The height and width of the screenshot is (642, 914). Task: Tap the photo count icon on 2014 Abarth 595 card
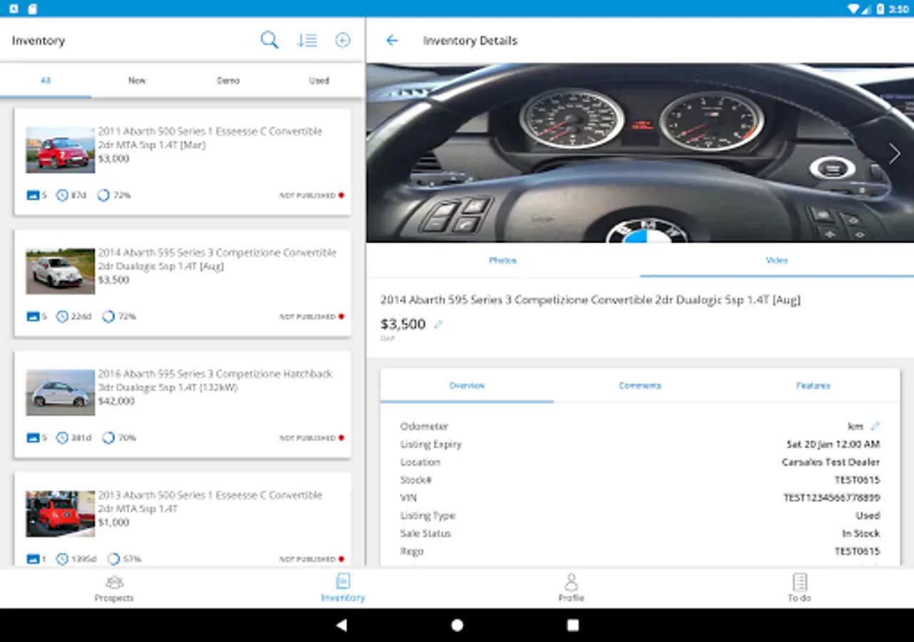(x=33, y=317)
